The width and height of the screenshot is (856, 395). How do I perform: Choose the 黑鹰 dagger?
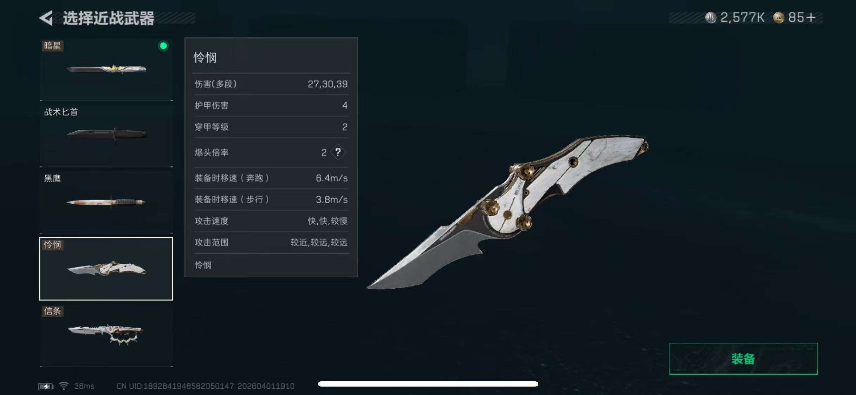(x=106, y=202)
